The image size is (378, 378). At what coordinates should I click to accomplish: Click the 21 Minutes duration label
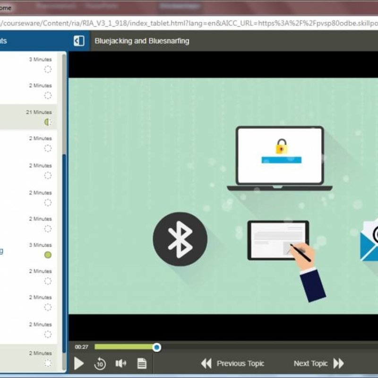coord(39,112)
